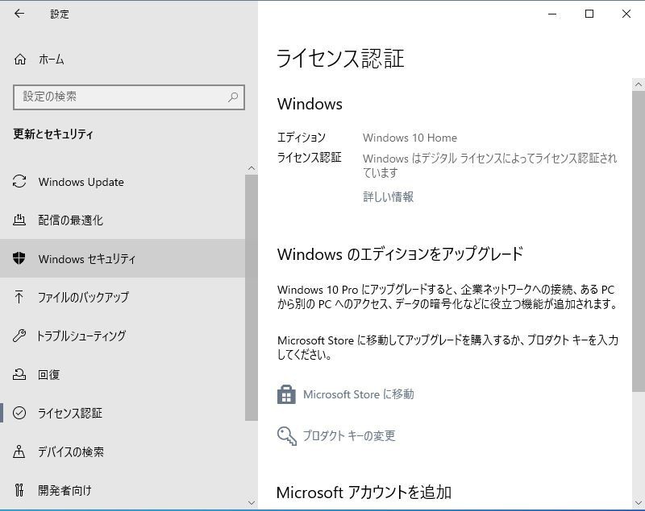Viewport: 645px width, 511px height.
Task: Click the Microsoft Store bag icon
Action: [x=286, y=394]
